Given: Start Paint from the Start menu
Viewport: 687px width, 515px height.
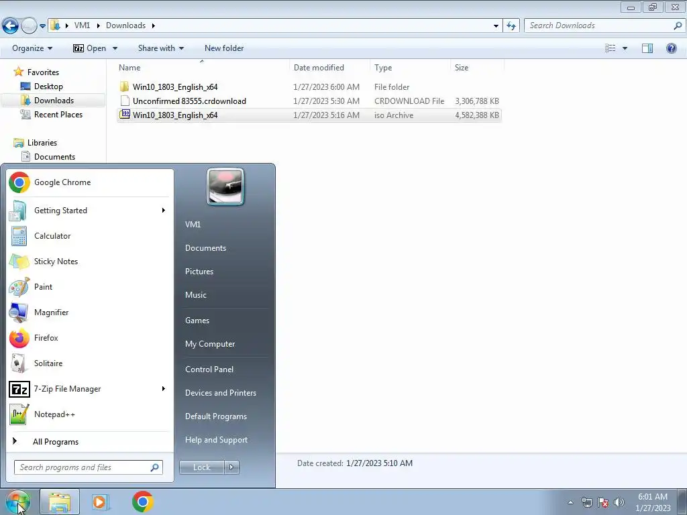Looking at the screenshot, I should (89, 287).
